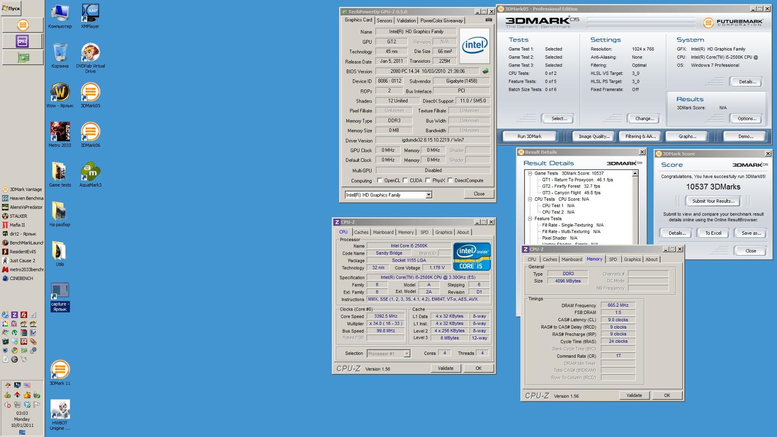Click Save as button in Score window
The height and width of the screenshot is (437, 777).
(x=751, y=233)
